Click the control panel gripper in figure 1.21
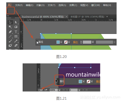The width and height of the screenshot is (123, 102). point(58,81)
